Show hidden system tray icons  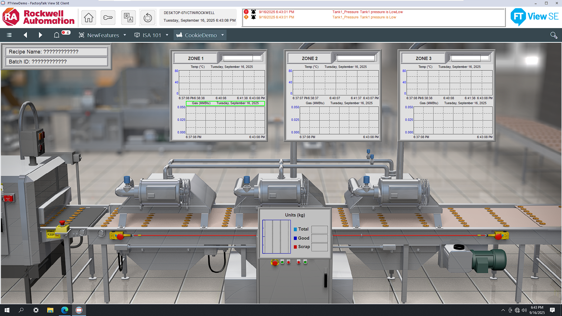[x=503, y=310]
